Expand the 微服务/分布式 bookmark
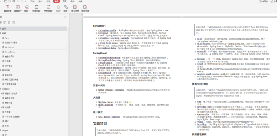 (x=1, y=93)
